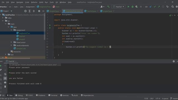Click run gutter icon beside class declaration
The height and width of the screenshot is (100, 178).
(50, 25)
